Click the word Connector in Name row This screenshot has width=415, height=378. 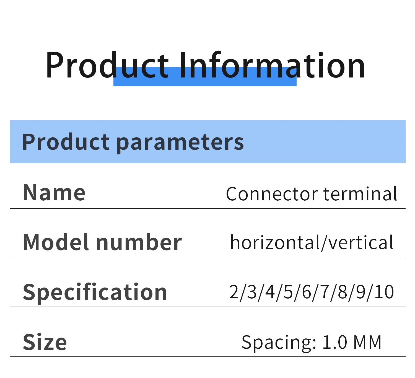[x=272, y=194]
